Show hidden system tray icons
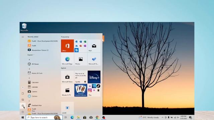The width and height of the screenshot is (214, 120). pyautogui.click(x=163, y=117)
